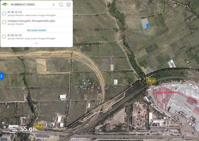
Task: Click the blue-yellow map logo icon
Action: [x=5, y=5]
